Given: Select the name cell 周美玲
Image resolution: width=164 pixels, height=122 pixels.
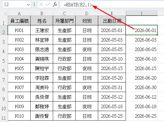Looking at the screenshot, I should (42, 87).
